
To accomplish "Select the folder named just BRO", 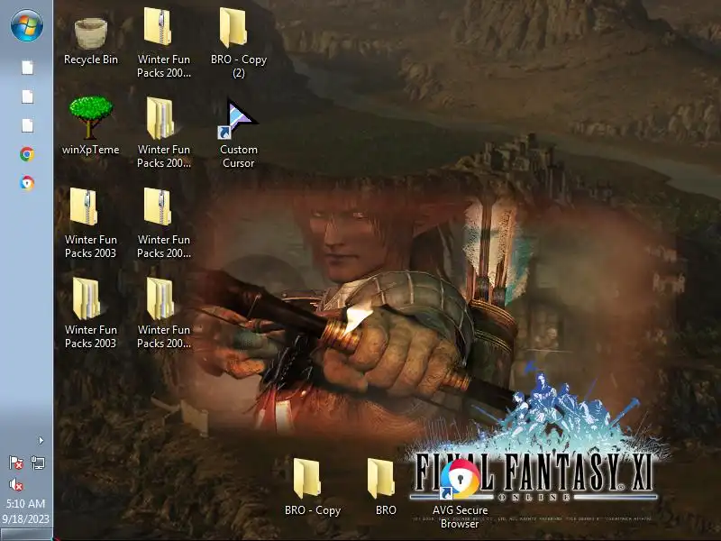I will [x=386, y=487].
